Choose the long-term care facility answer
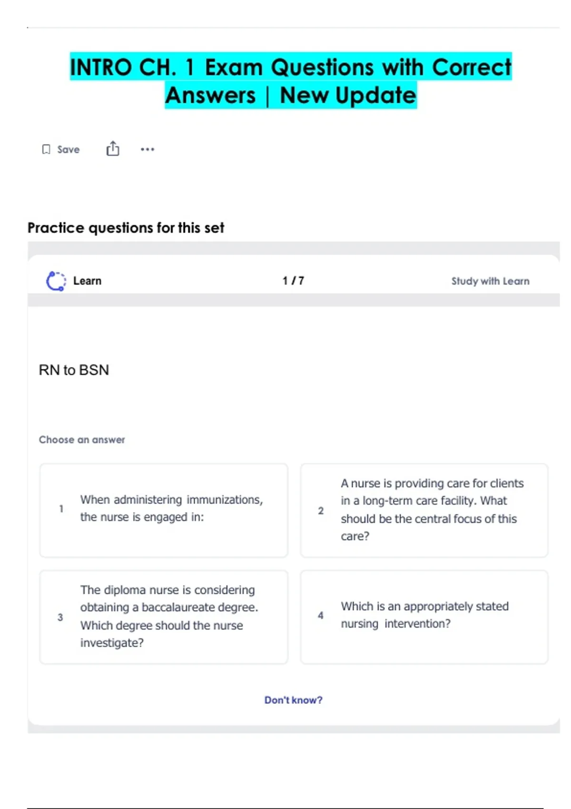The width and height of the screenshot is (571, 809). 432,510
